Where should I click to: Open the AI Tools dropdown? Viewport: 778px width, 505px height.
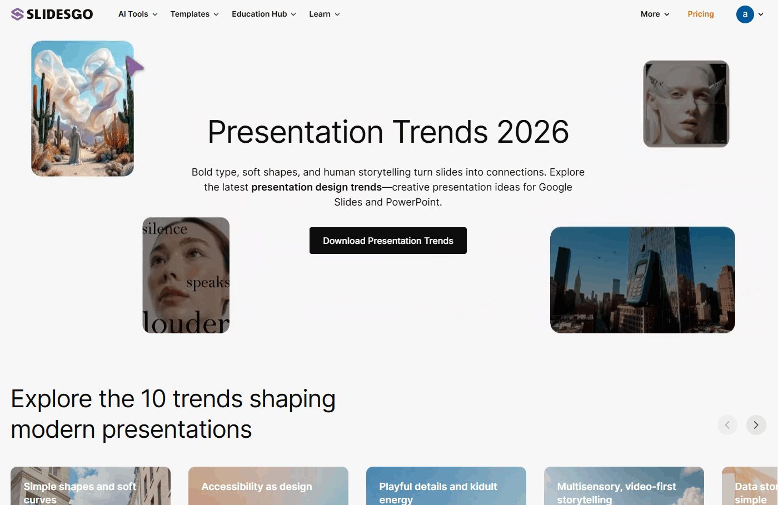[x=138, y=14]
